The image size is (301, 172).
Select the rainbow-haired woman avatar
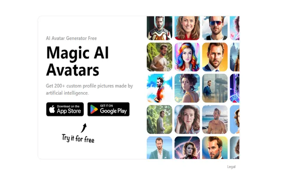[187, 57]
